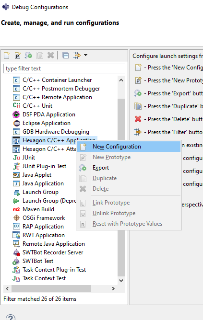This screenshot has height=320, width=203.
Task: Click Export launch configuration toolbar icon
Action: coord(28,55)
